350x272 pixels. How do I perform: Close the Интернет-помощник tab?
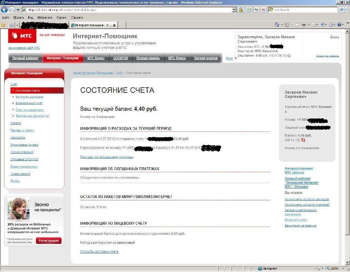pyautogui.click(x=114, y=25)
